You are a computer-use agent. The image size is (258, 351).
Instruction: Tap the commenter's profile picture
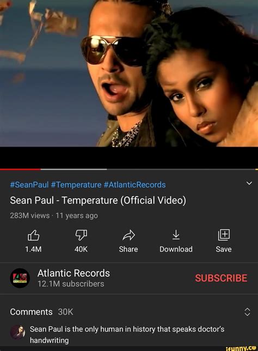17,332
